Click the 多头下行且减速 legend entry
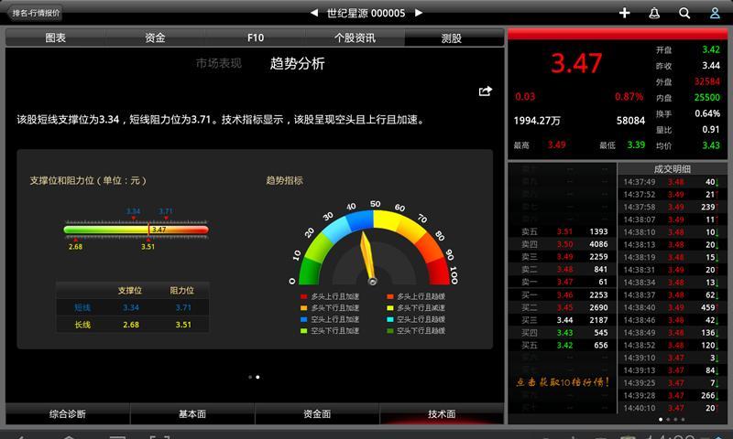Screen dimensions: 733x439 click(416, 308)
